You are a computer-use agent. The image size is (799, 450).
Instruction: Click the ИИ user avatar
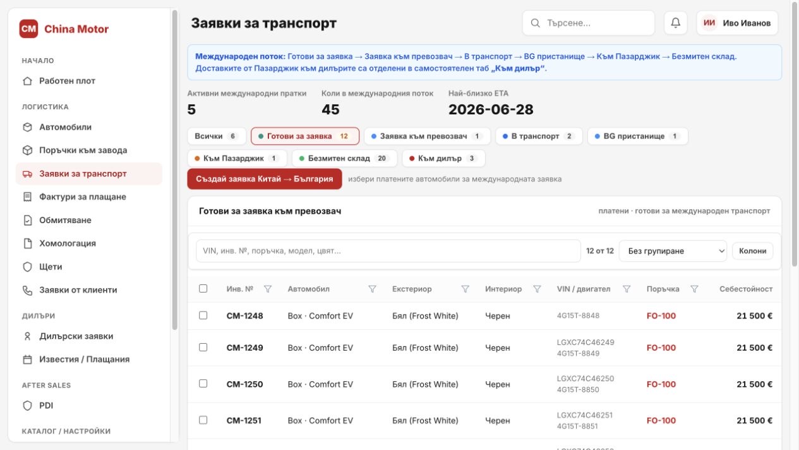pyautogui.click(x=709, y=23)
